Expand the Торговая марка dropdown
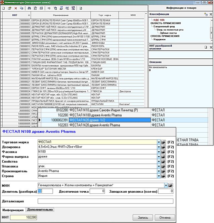 tap(159, 142)
